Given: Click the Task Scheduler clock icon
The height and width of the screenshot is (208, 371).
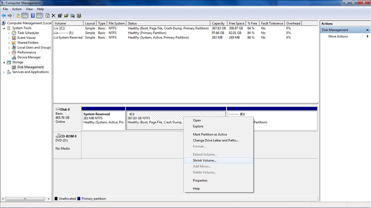Looking at the screenshot, I should coord(14,33).
